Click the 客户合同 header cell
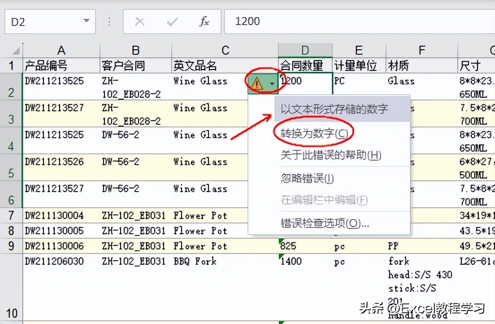495x324 pixels. coord(136,66)
